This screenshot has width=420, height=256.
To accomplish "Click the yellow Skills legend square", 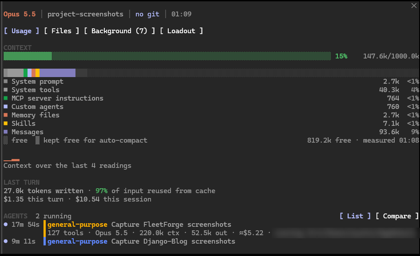I will (6, 124).
